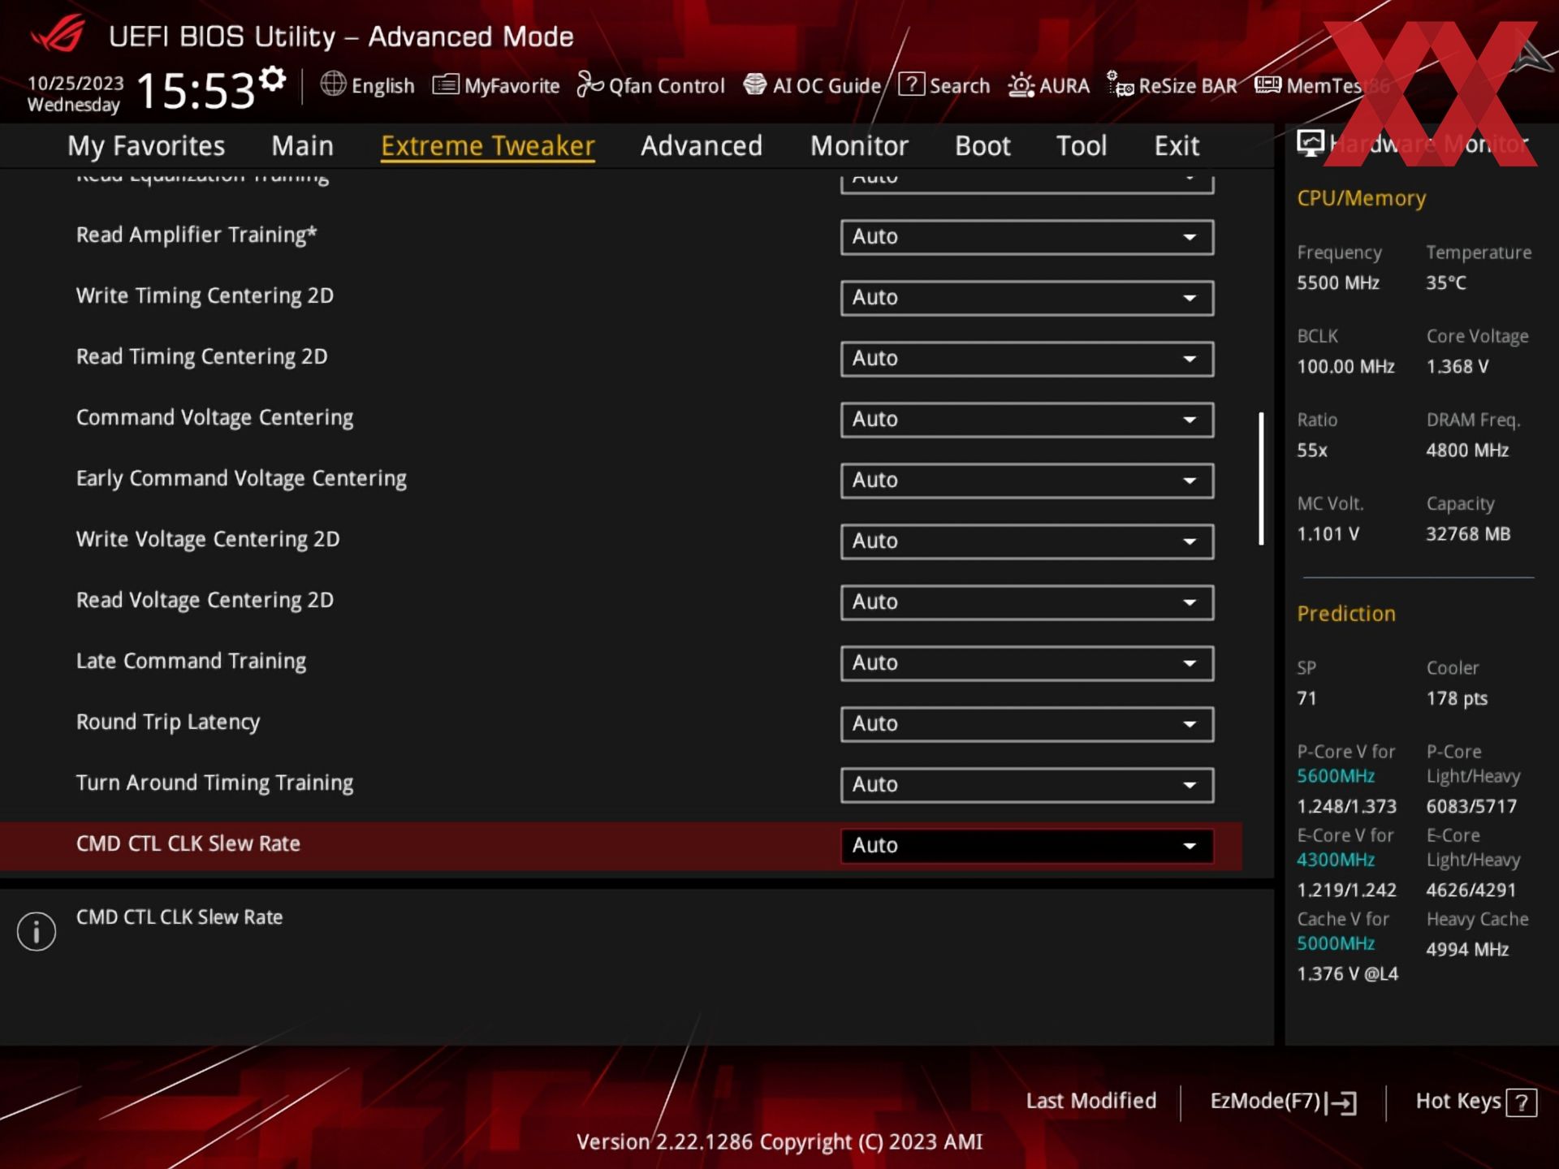The width and height of the screenshot is (1559, 1169).
Task: Expand Read Amplifier Training dropdown
Action: [1027, 237]
